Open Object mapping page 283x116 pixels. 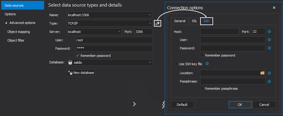click(19, 32)
